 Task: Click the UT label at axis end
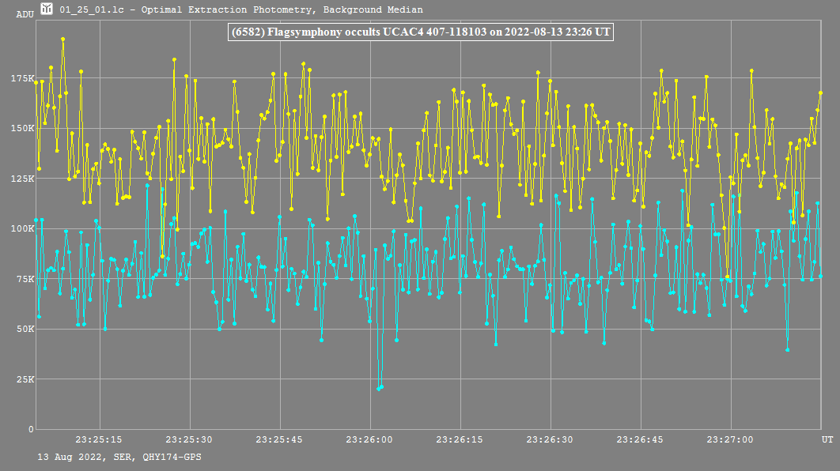coord(827,439)
